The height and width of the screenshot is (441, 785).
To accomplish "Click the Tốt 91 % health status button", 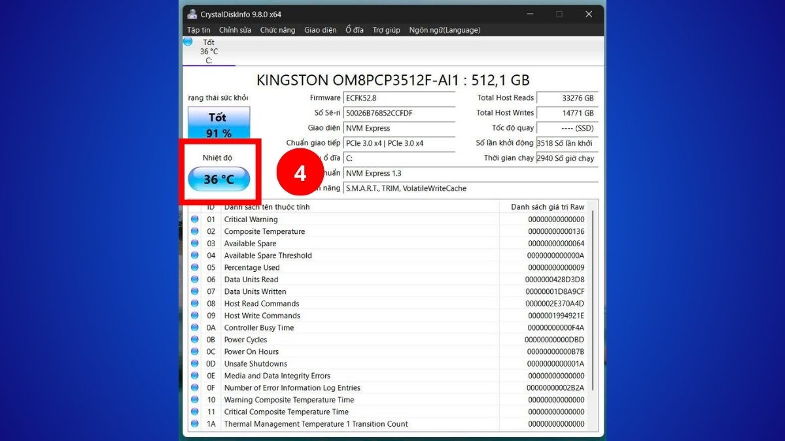I will pyautogui.click(x=219, y=124).
